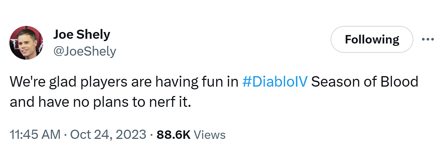Open the #DiabloIV hashtag
Viewport: 446px width, 156px height.
click(x=275, y=82)
